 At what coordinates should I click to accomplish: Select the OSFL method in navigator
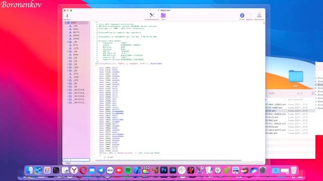[x=76, y=29]
